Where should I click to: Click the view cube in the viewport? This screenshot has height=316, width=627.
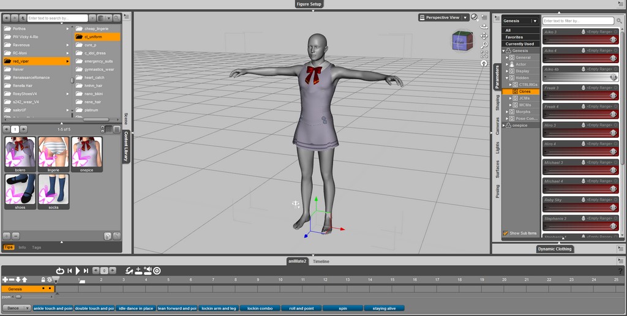click(x=462, y=41)
